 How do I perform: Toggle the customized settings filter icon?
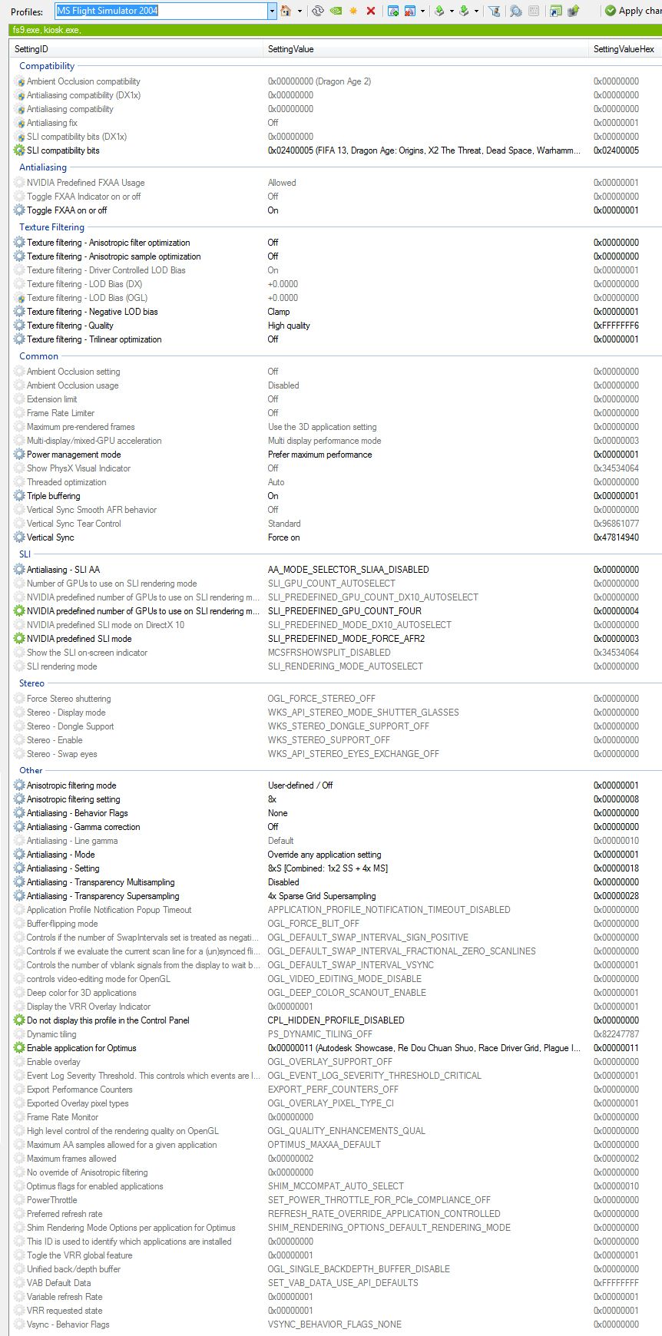click(x=494, y=11)
